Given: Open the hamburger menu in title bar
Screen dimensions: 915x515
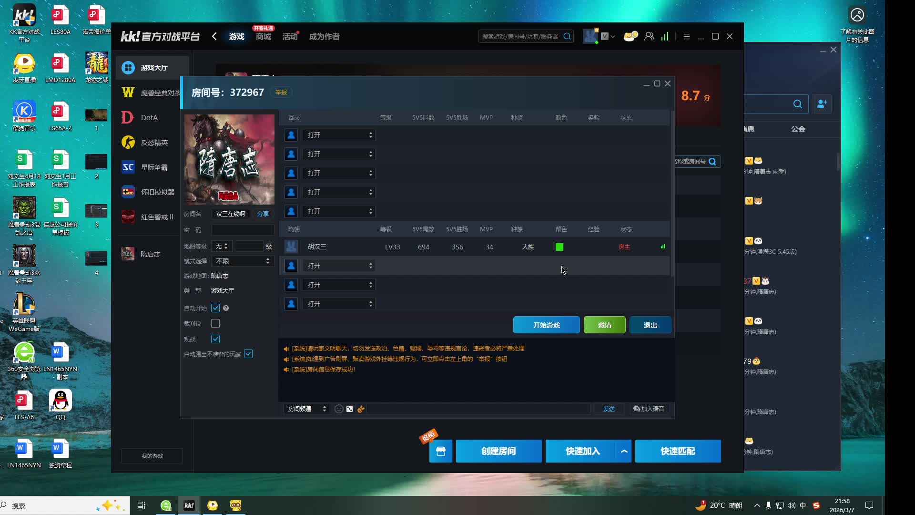Looking at the screenshot, I should pos(686,36).
